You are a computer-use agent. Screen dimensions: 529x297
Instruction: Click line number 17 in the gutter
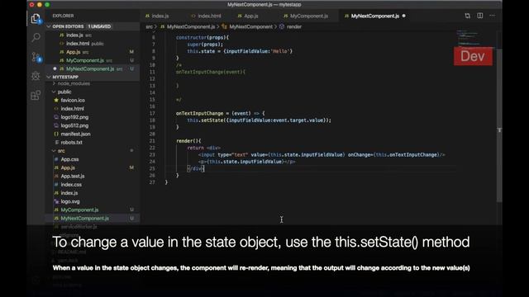152,114
